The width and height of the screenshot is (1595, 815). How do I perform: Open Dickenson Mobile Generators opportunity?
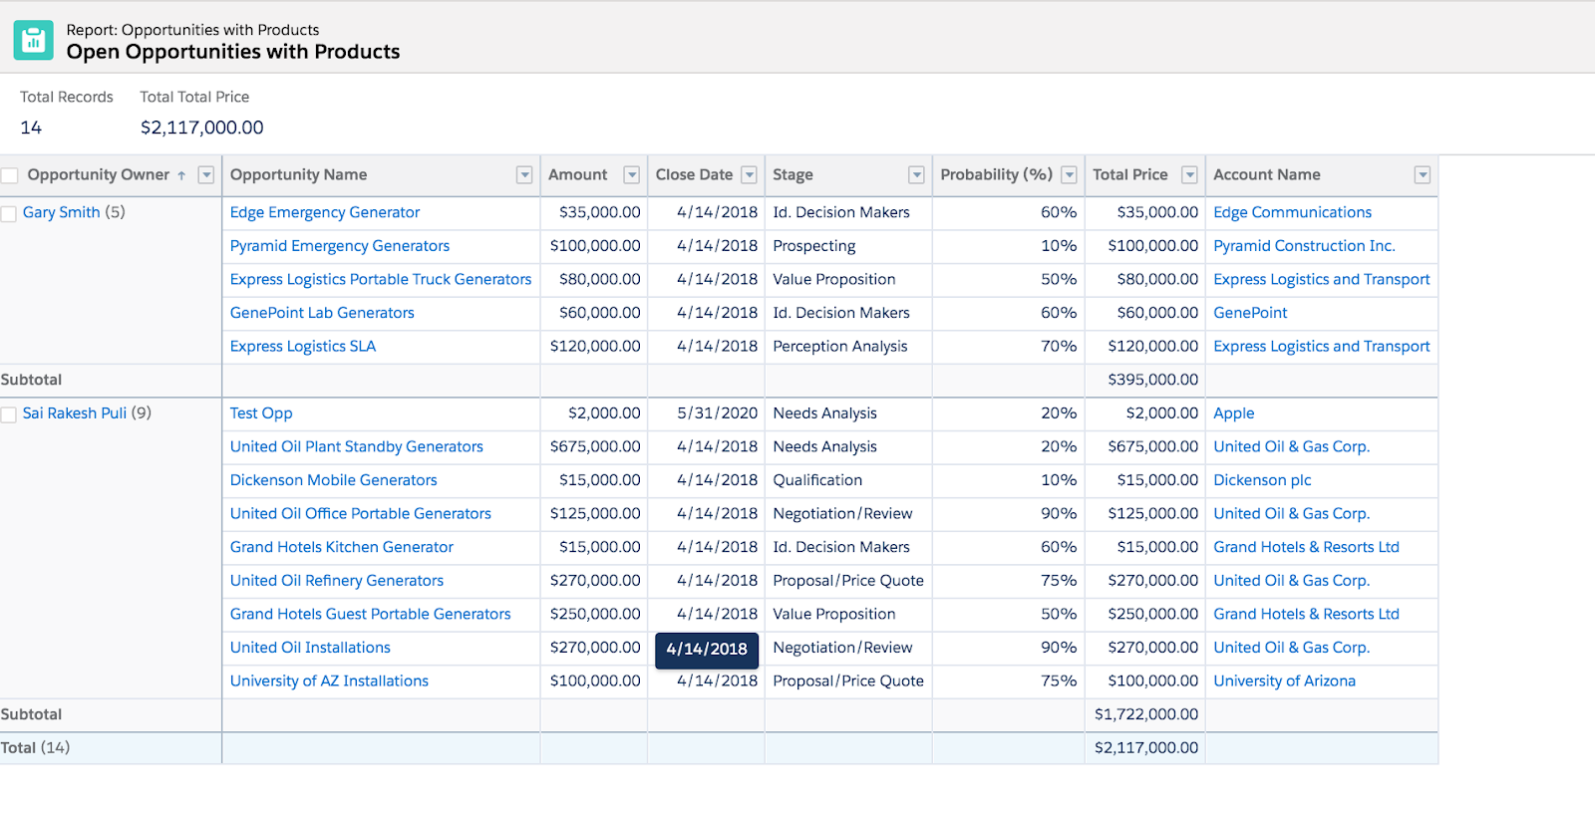click(x=334, y=480)
